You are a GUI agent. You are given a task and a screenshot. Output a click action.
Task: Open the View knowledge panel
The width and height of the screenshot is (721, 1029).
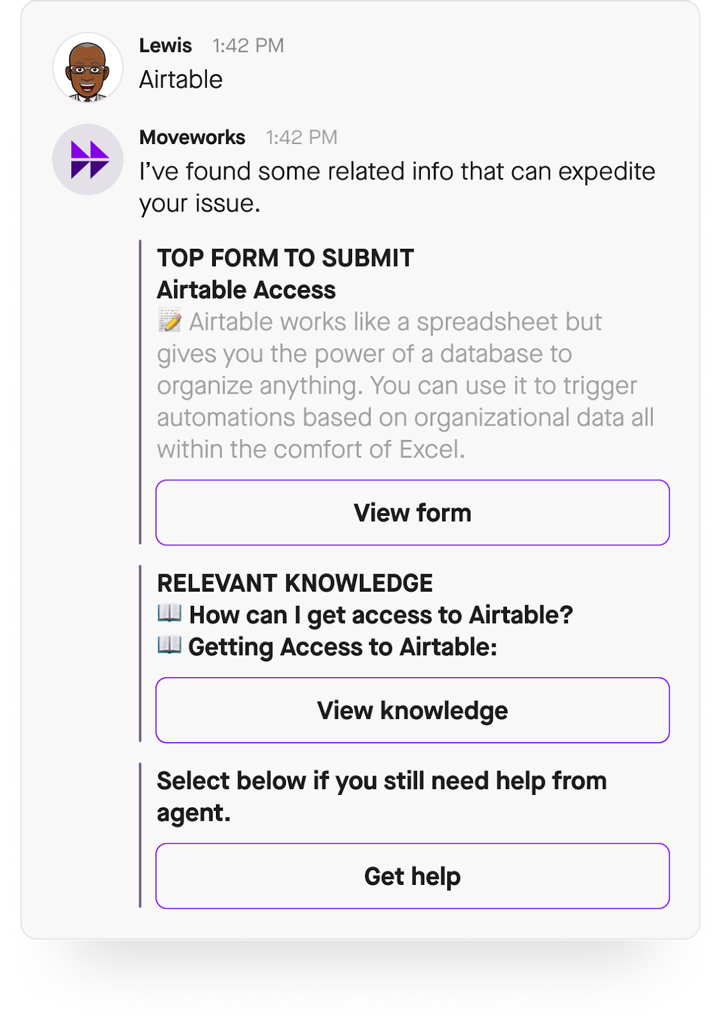point(412,710)
